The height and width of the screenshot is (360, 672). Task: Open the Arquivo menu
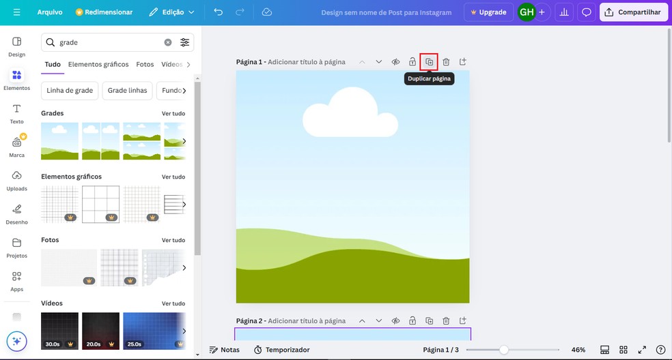point(50,12)
